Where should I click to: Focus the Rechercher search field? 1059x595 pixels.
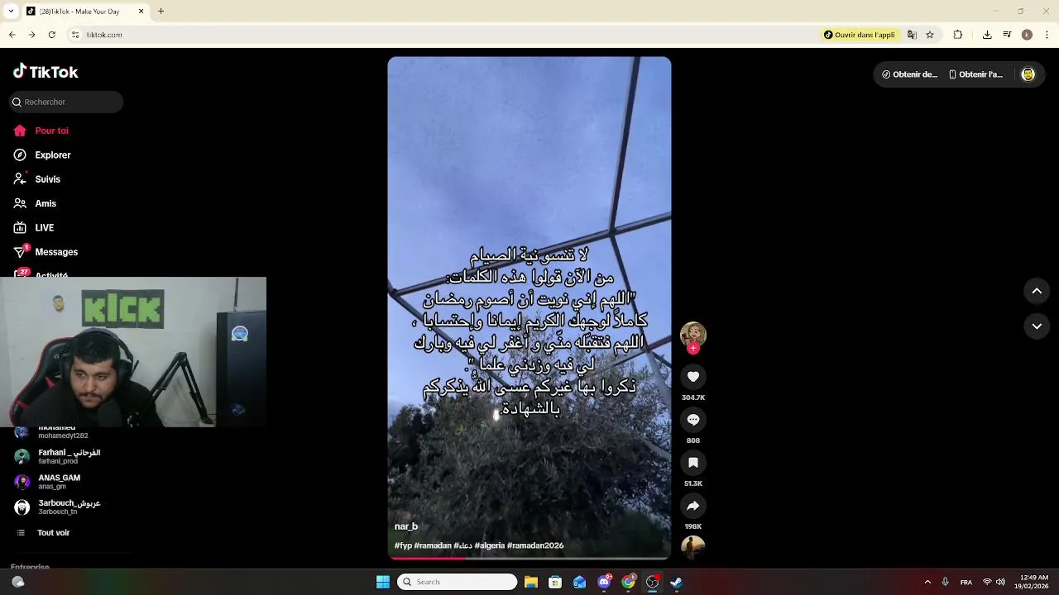[66, 102]
